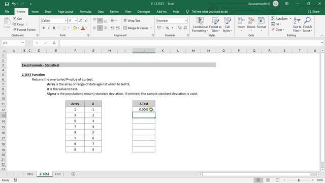Click the AutoSum sigma button
325x183 pixels.
click(x=279, y=19)
